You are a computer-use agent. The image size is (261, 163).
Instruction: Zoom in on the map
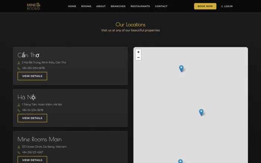coord(138,52)
